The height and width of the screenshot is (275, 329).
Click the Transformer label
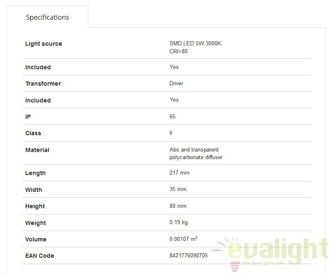(x=43, y=84)
